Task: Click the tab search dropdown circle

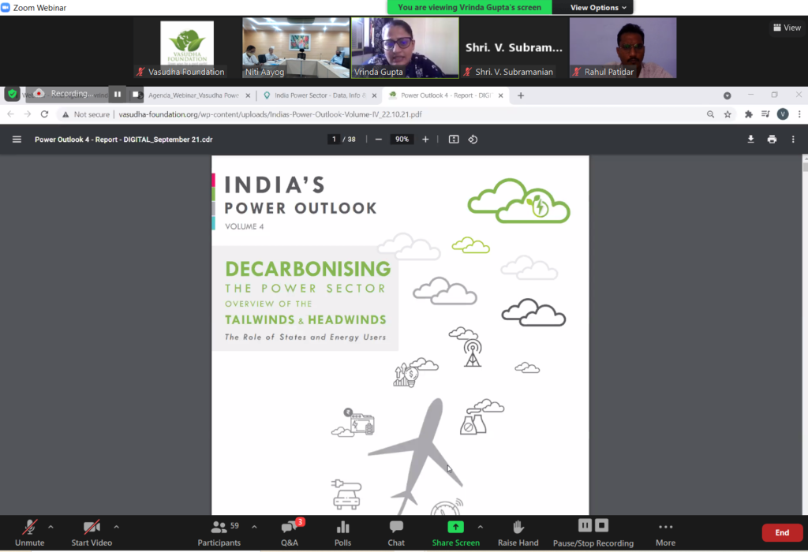Action: pyautogui.click(x=727, y=95)
